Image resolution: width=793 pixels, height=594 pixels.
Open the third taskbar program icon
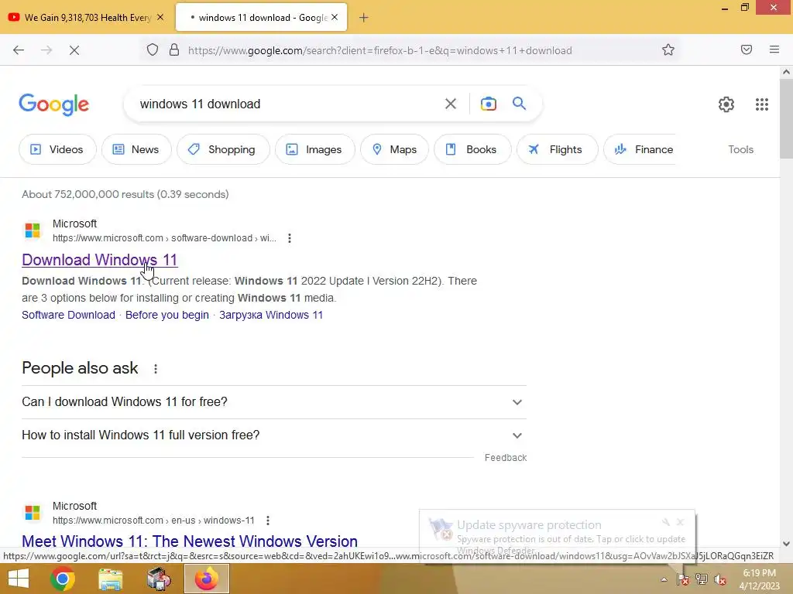point(158,579)
